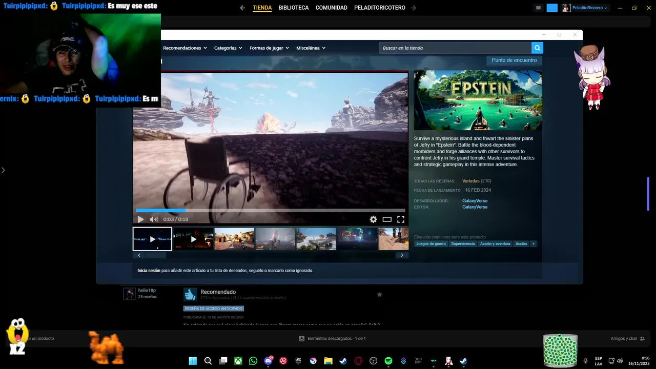656x369 pixels.
Task: Open Elementos descargados downloads status
Action: point(333,339)
